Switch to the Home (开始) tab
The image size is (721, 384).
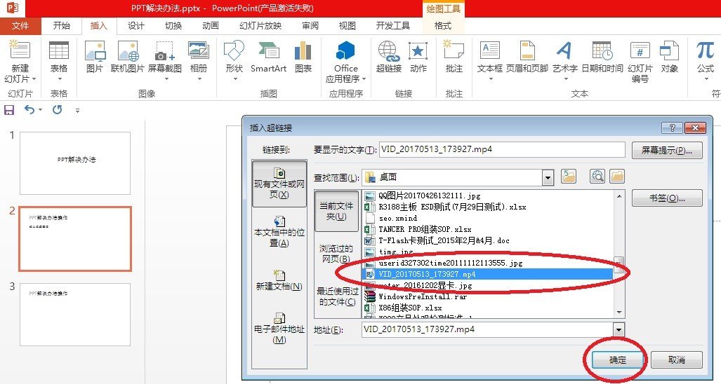pos(61,26)
